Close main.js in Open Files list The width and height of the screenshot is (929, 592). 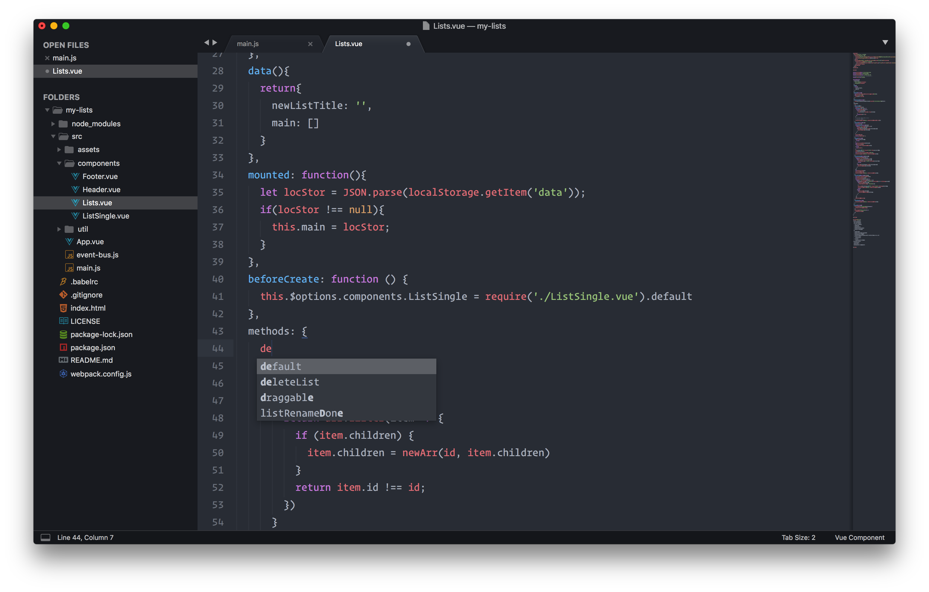[47, 58]
